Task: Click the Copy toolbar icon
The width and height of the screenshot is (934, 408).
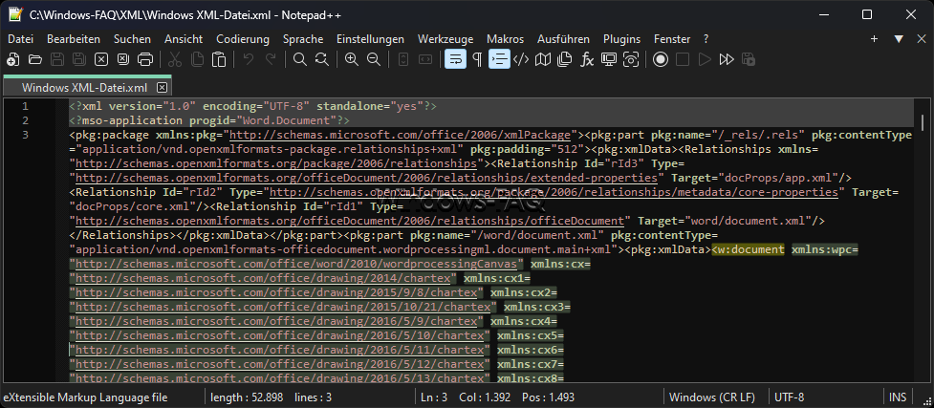Action: click(197, 59)
